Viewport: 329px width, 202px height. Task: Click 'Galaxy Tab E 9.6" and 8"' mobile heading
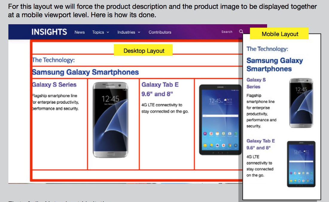[x=261, y=144]
